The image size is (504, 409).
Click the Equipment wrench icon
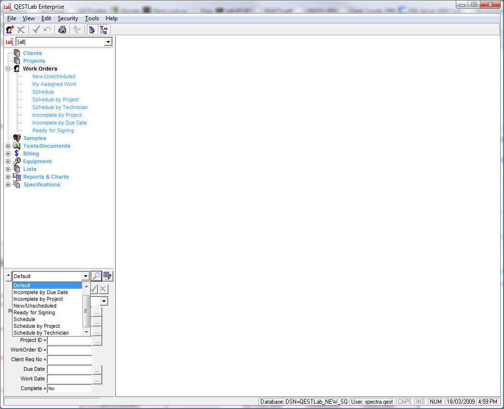17,161
